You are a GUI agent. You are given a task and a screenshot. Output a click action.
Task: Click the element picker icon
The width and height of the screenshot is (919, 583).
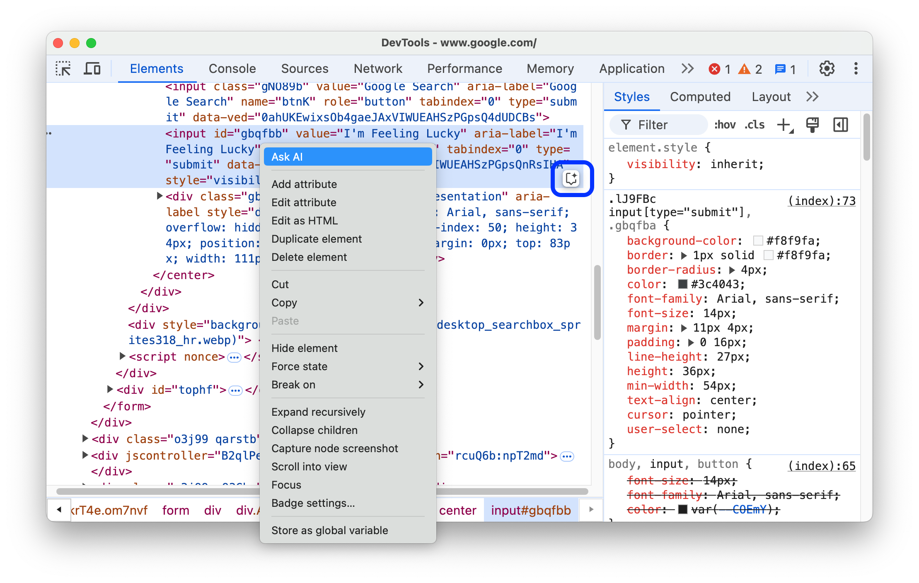tap(65, 69)
